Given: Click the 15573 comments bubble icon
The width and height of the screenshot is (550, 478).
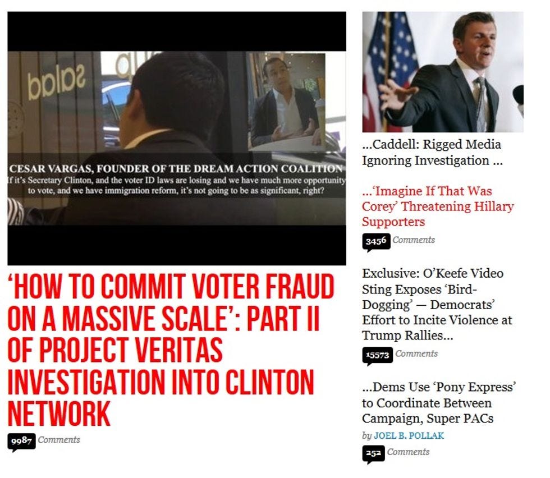Looking at the screenshot, I should click(x=377, y=355).
